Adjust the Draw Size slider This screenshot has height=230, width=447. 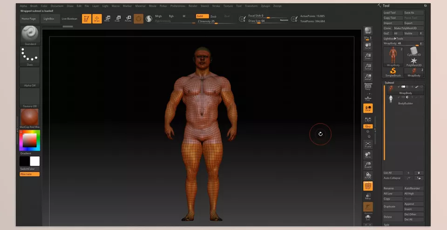coord(268,21)
